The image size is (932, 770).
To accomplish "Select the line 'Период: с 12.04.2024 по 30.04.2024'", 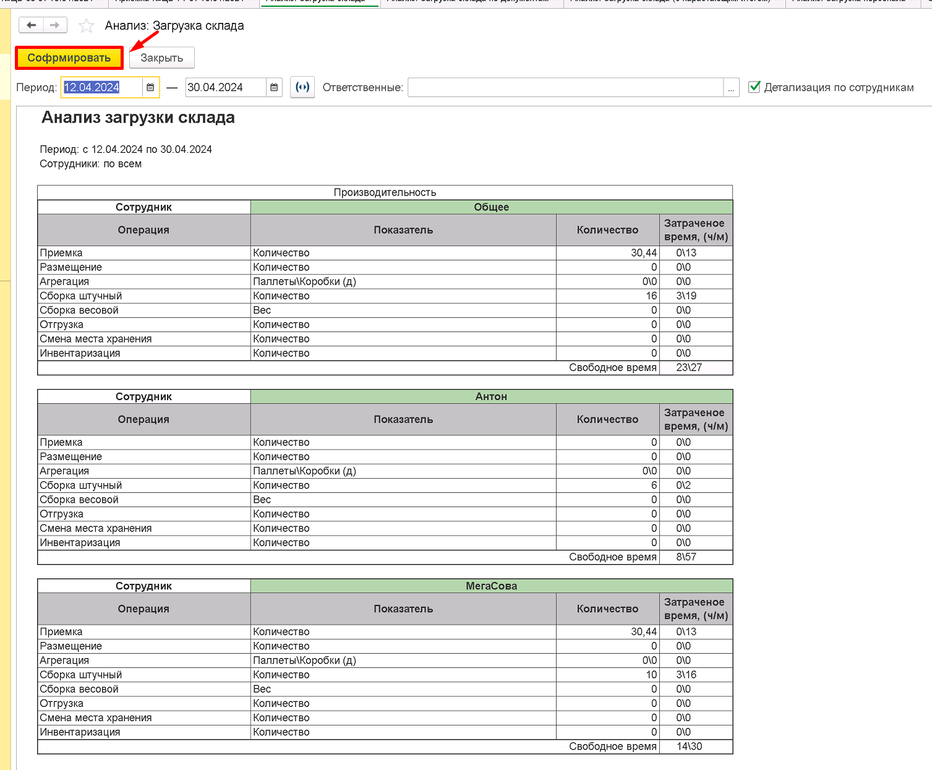I will tap(126, 149).
